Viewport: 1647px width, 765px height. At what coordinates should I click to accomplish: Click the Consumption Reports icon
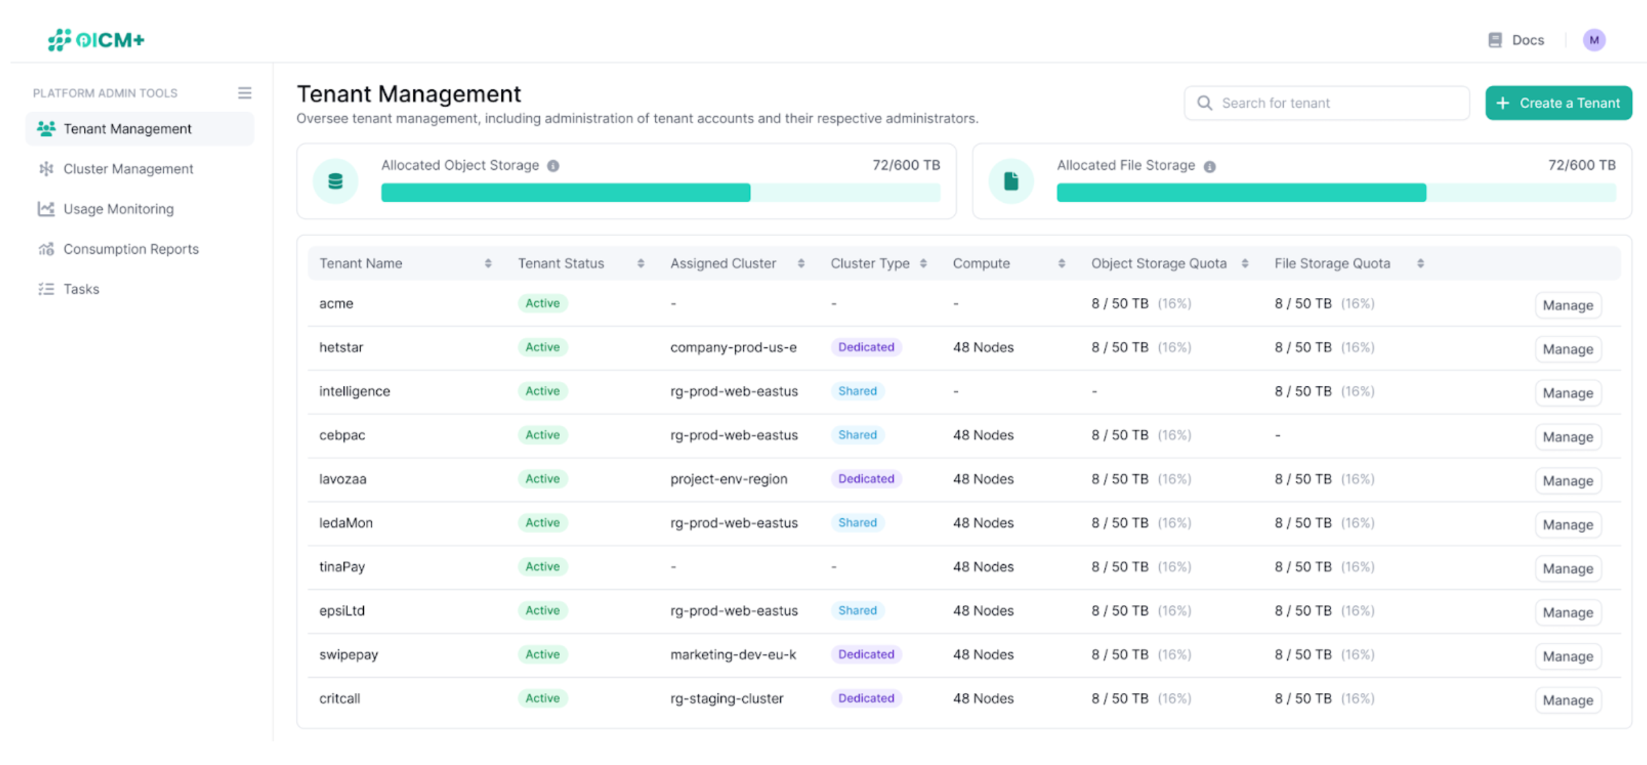pos(45,249)
